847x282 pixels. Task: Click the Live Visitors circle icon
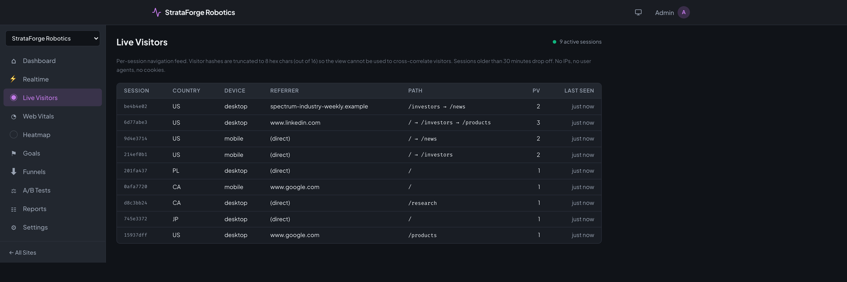pyautogui.click(x=14, y=98)
